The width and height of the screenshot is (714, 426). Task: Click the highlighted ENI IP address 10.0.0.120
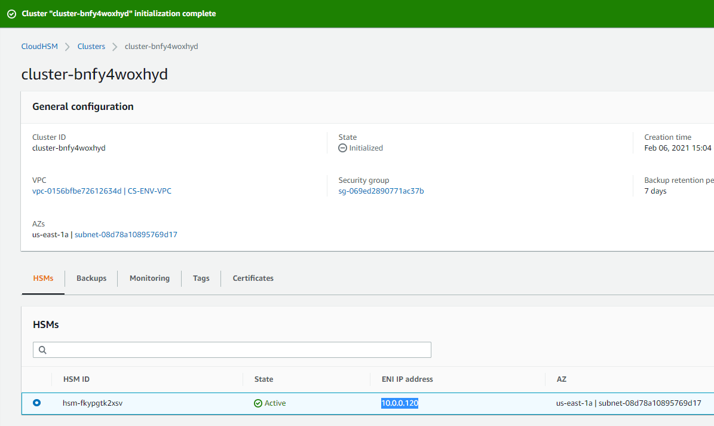coord(399,403)
